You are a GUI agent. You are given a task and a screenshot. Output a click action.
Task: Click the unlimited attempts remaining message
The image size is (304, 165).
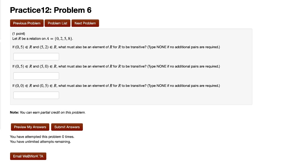point(40,142)
